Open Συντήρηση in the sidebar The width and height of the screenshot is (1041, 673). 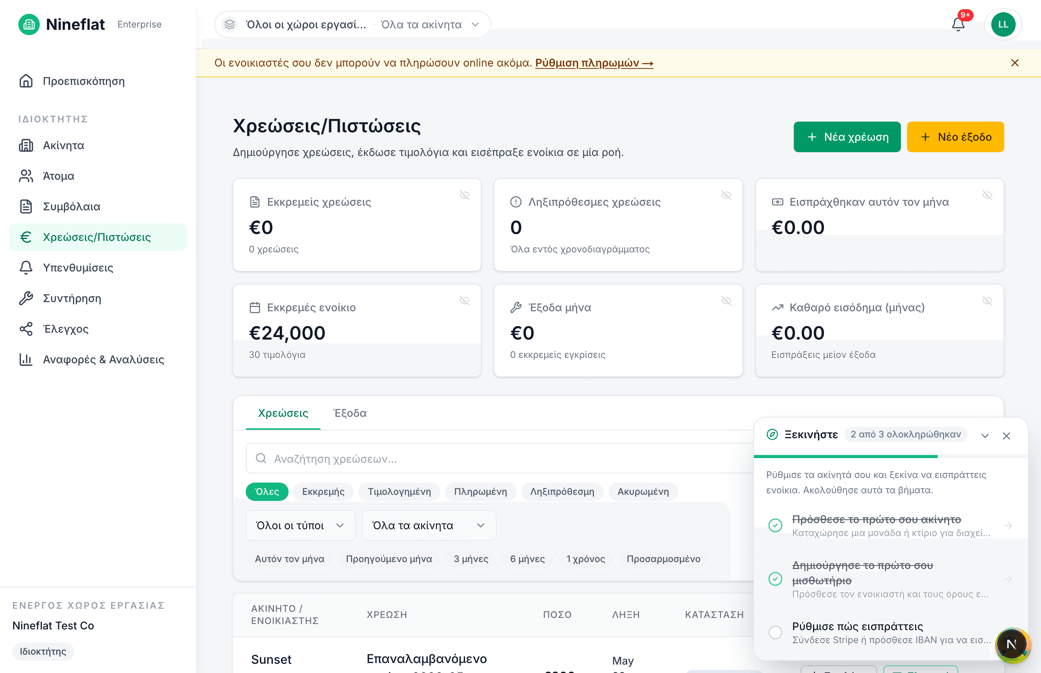tap(98, 299)
